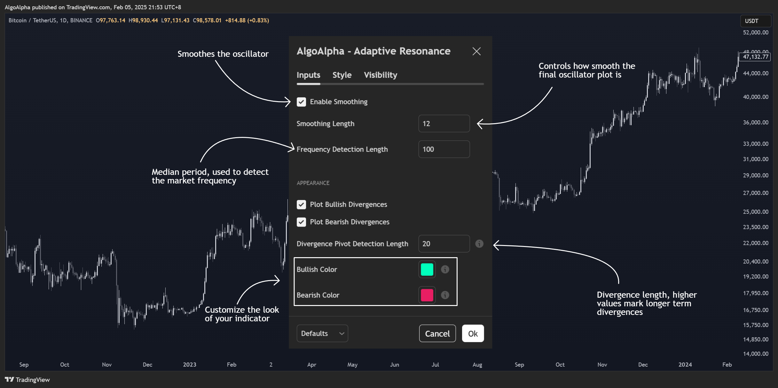Image resolution: width=778 pixels, height=388 pixels.
Task: Click the Smoothing Length label
Action: [325, 124]
